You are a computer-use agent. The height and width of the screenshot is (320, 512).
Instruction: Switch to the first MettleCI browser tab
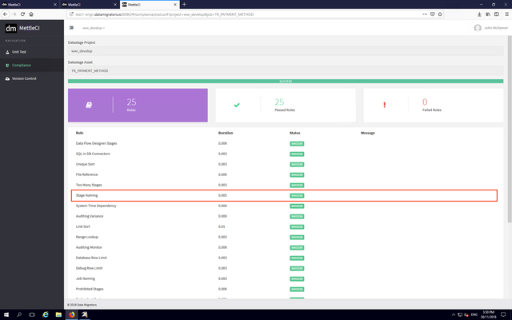tap(24, 4)
